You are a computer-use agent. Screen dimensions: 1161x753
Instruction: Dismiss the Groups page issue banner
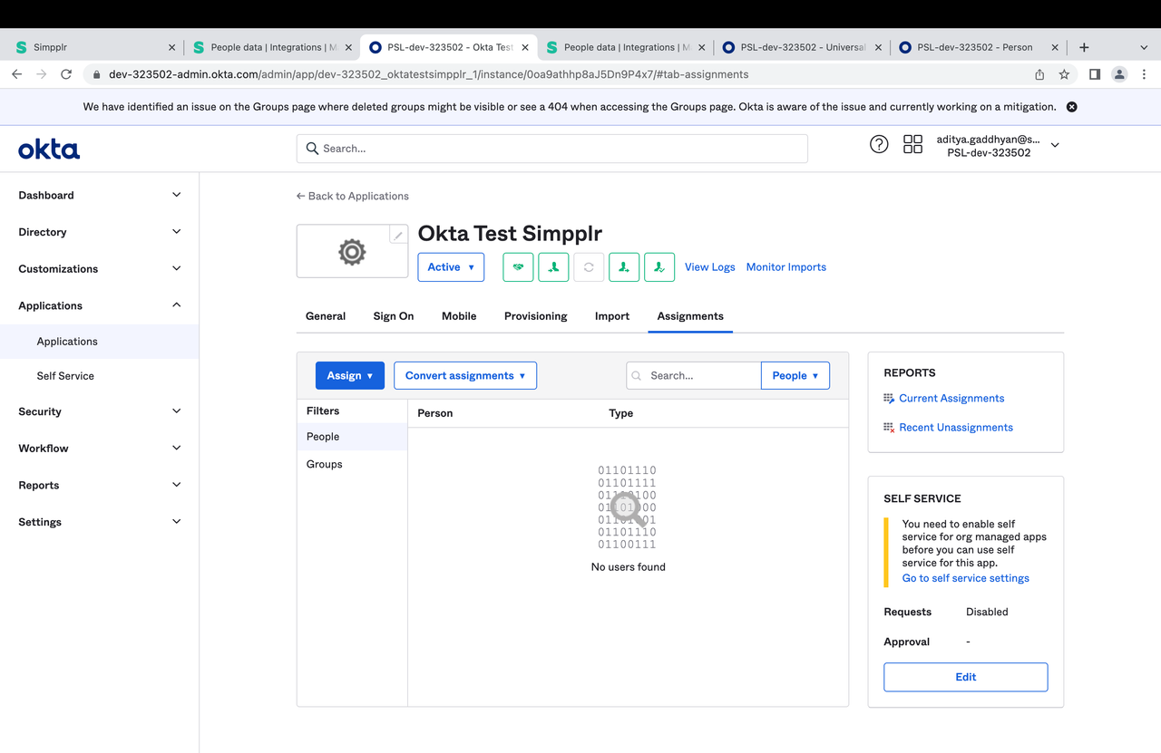pyautogui.click(x=1071, y=107)
